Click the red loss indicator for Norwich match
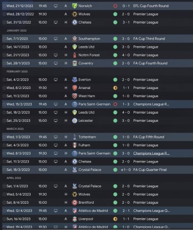 (x=115, y=6)
